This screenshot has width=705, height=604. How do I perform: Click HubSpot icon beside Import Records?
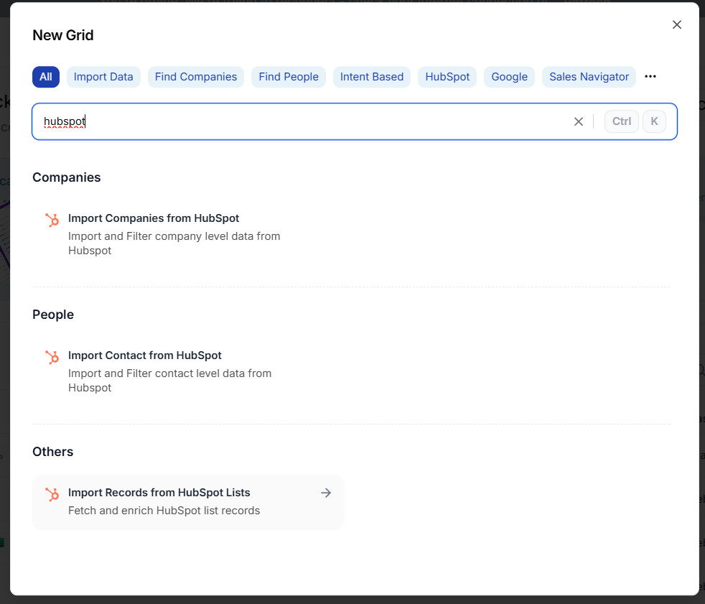(x=52, y=495)
